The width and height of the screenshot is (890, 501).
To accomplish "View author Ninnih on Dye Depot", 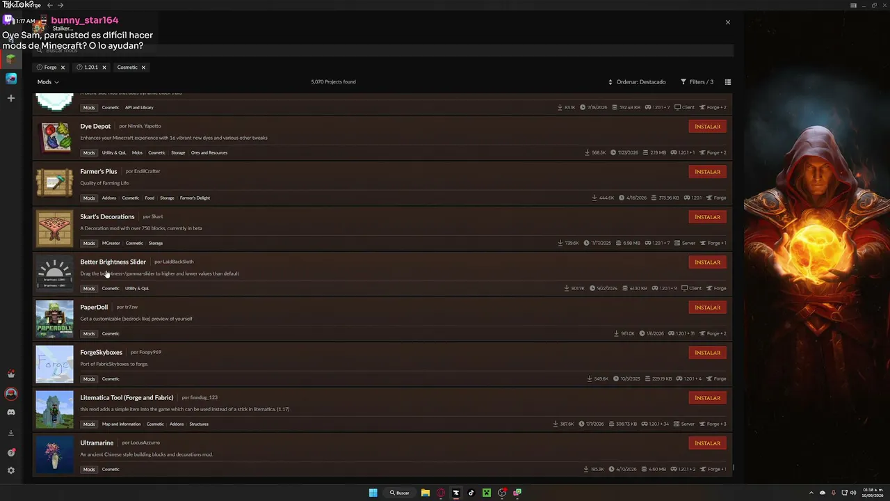I will point(135,127).
